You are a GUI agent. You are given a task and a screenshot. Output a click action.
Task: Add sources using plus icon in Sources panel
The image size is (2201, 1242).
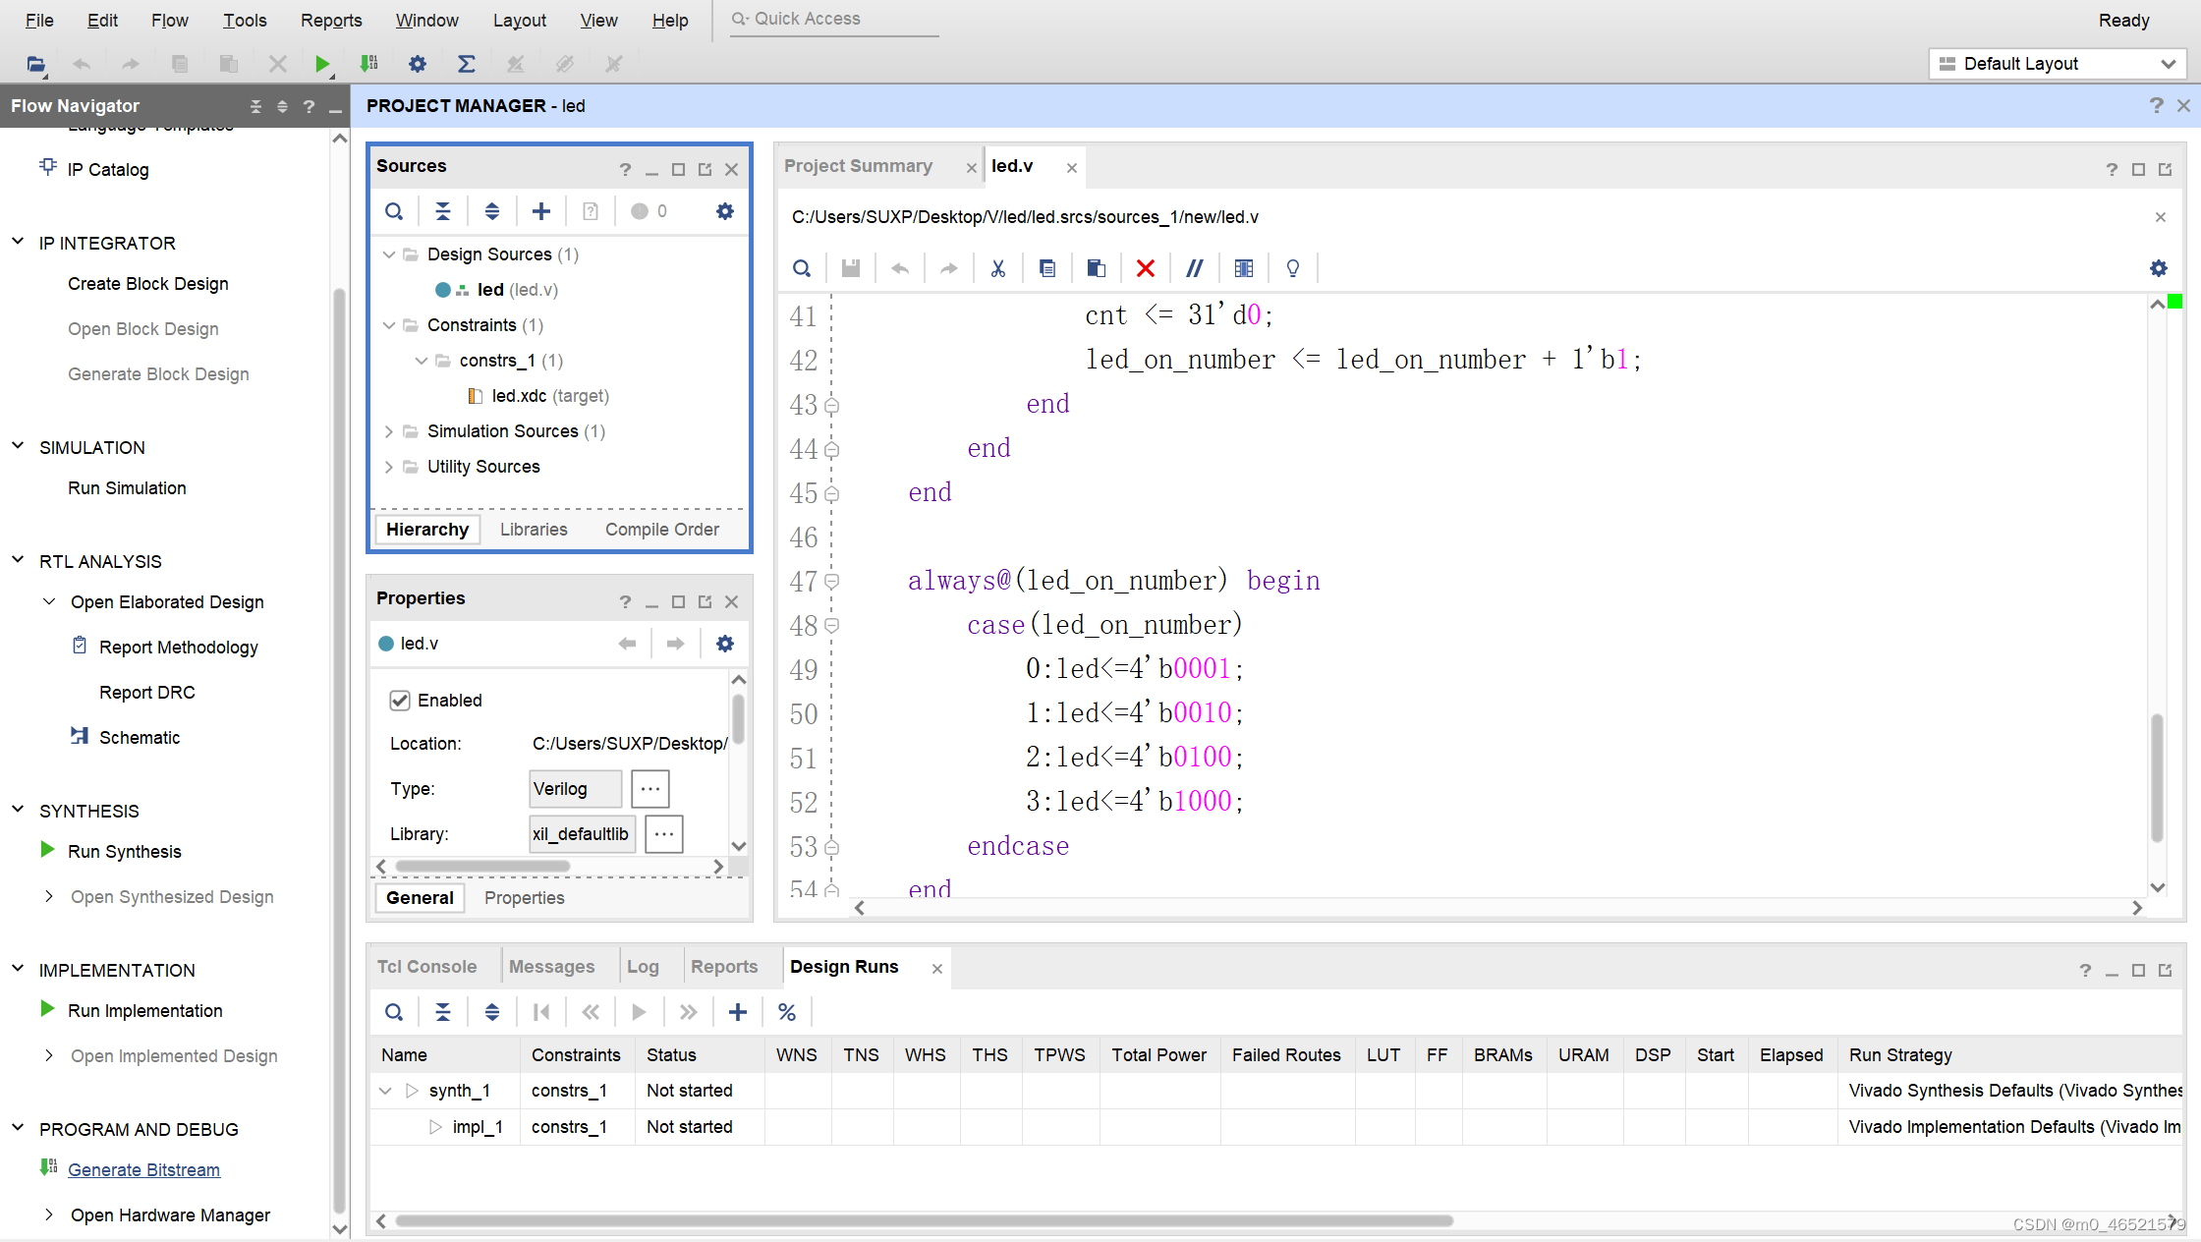point(541,211)
